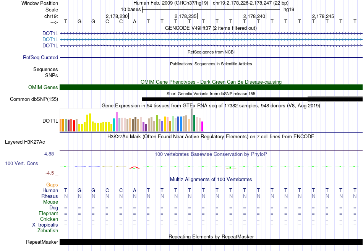Click Multiz Alignments of 100 Vertebrates title
The width and height of the screenshot is (363, 251).
[x=211, y=180]
